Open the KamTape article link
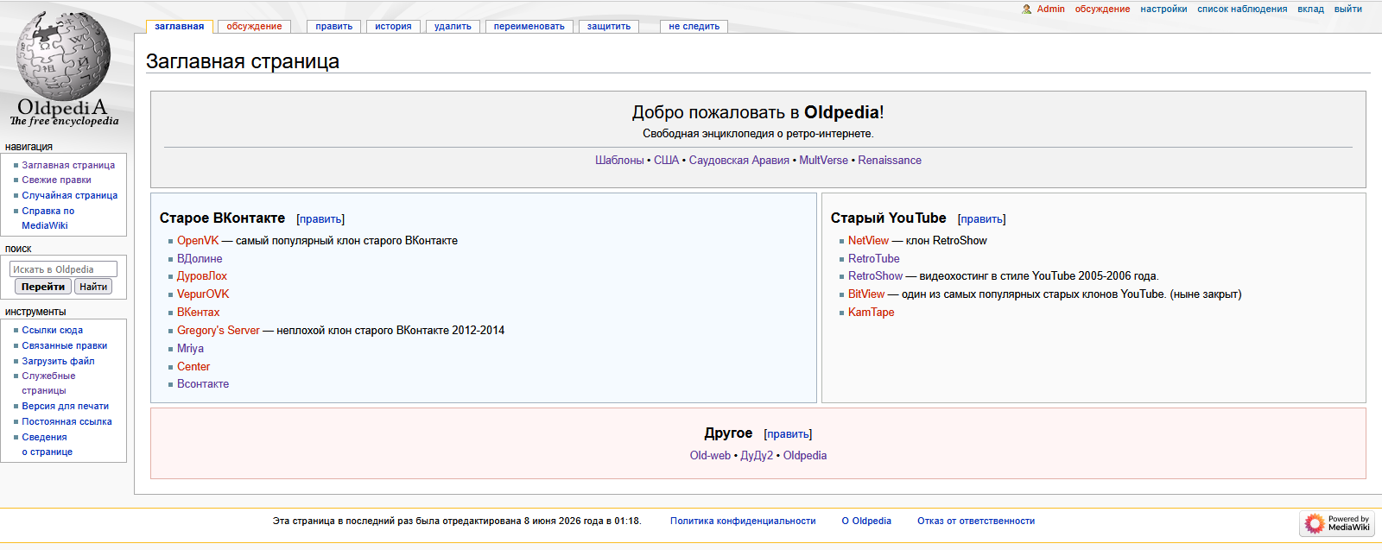 (x=872, y=313)
